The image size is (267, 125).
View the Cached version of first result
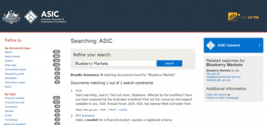123,110
